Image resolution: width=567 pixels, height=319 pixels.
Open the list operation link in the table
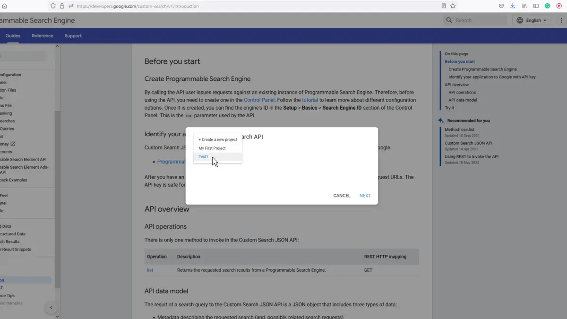pyautogui.click(x=150, y=270)
